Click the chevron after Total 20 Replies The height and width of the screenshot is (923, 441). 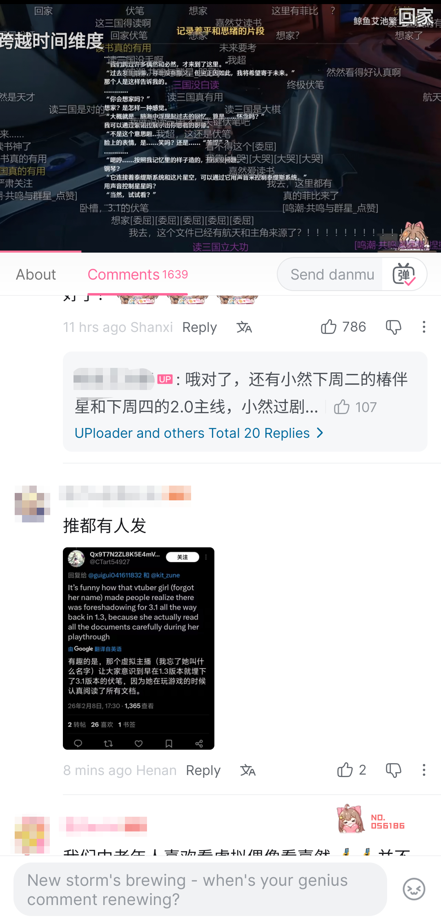[320, 433]
